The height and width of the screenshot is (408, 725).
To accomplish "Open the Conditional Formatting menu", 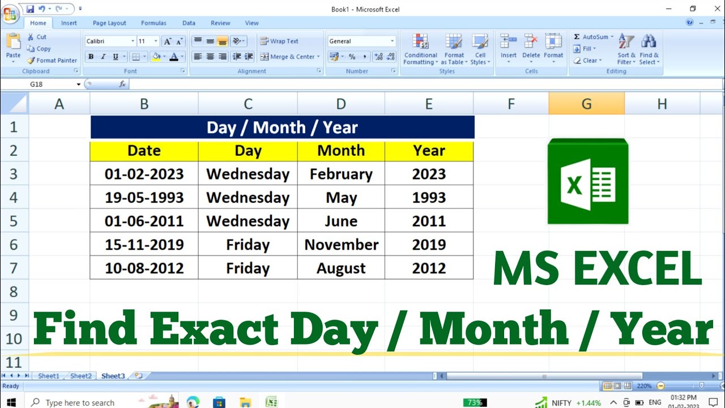I will [x=420, y=49].
